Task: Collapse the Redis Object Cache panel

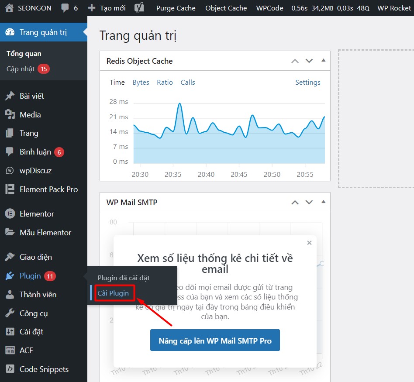Action: coord(323,60)
